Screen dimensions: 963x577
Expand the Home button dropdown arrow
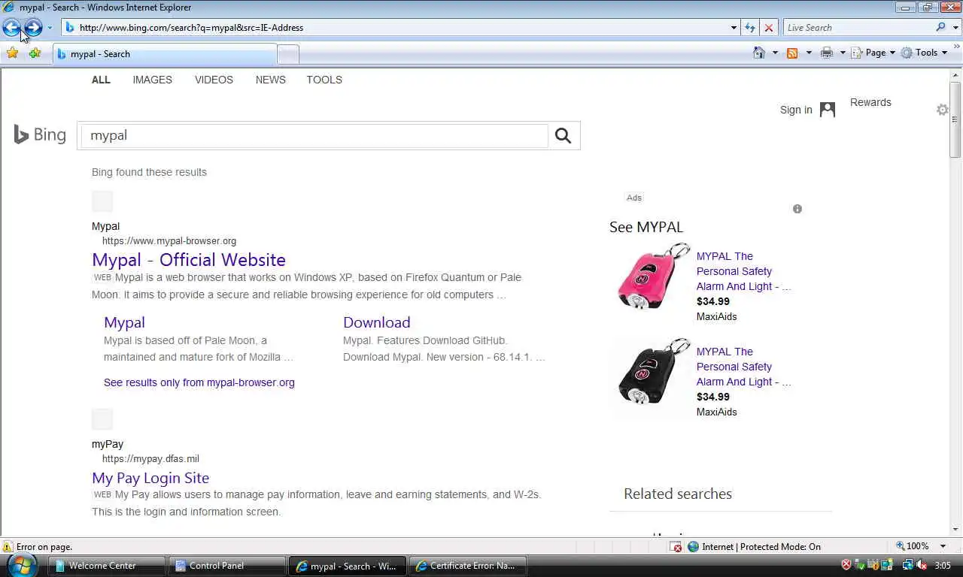[x=775, y=53]
